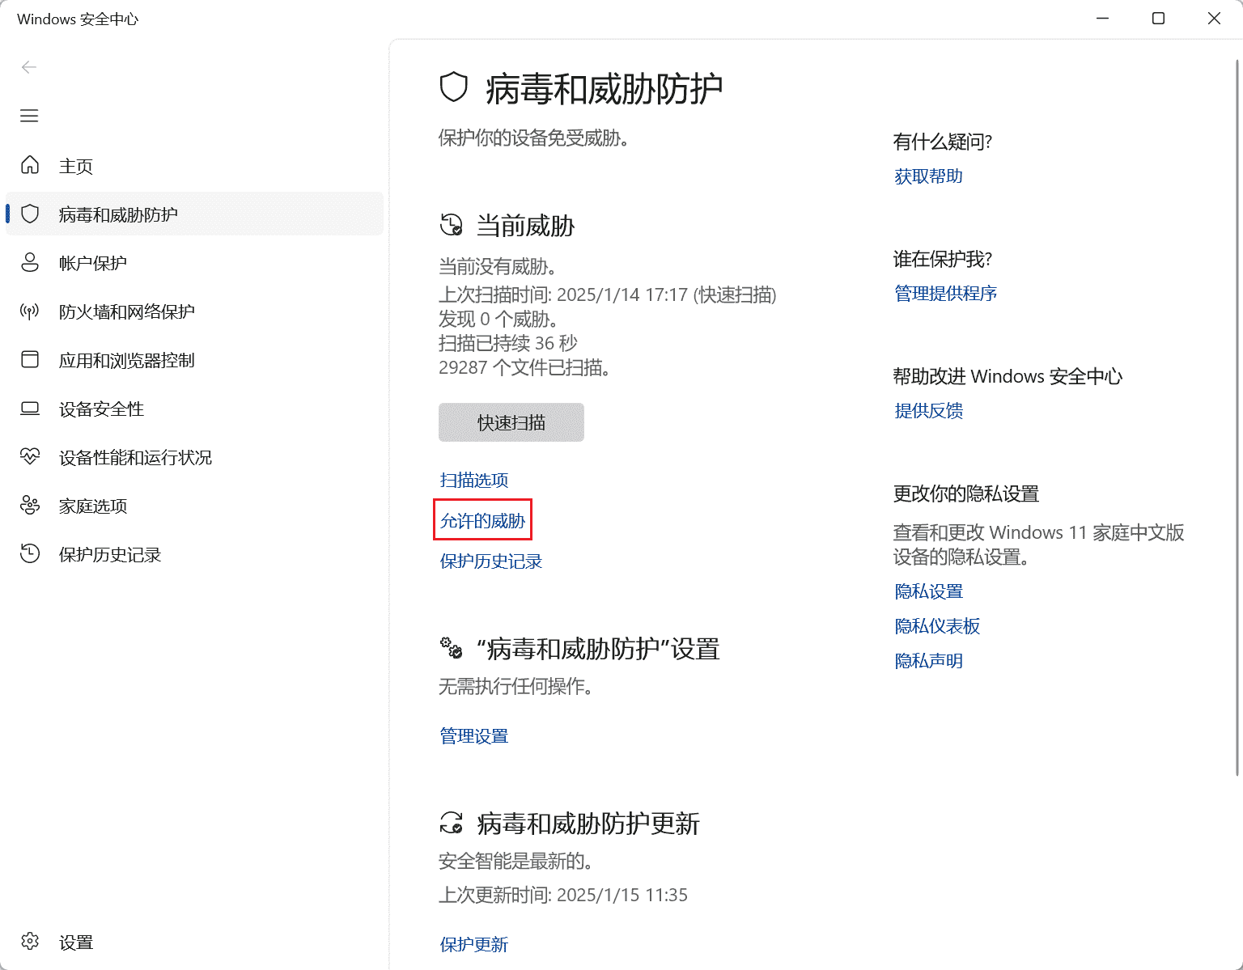Click the window icon for 应用和浏览器控制
1243x970 pixels.
(x=30, y=359)
